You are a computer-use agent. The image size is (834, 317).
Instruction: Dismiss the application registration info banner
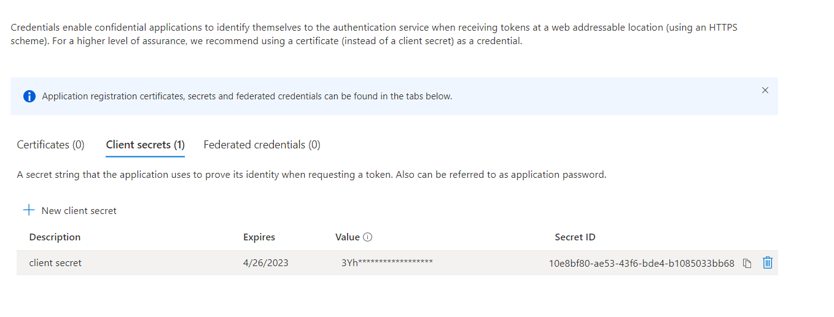[x=765, y=90]
